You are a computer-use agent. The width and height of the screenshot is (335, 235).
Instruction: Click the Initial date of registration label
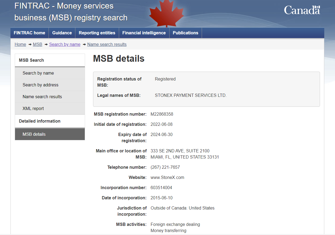[120, 124]
